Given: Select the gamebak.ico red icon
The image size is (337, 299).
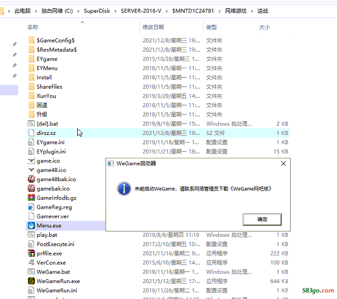Looking at the screenshot, I should click(31, 188).
